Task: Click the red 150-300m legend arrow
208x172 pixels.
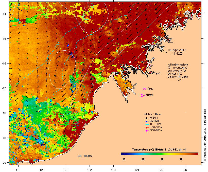Action: click(x=147, y=128)
